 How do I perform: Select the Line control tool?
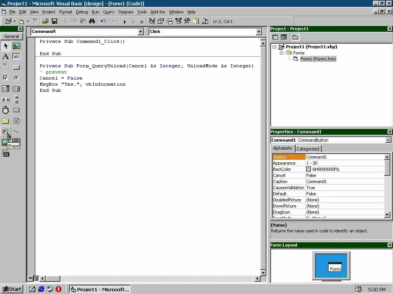(16, 132)
